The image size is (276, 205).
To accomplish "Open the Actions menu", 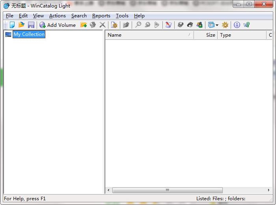I will pos(58,16).
